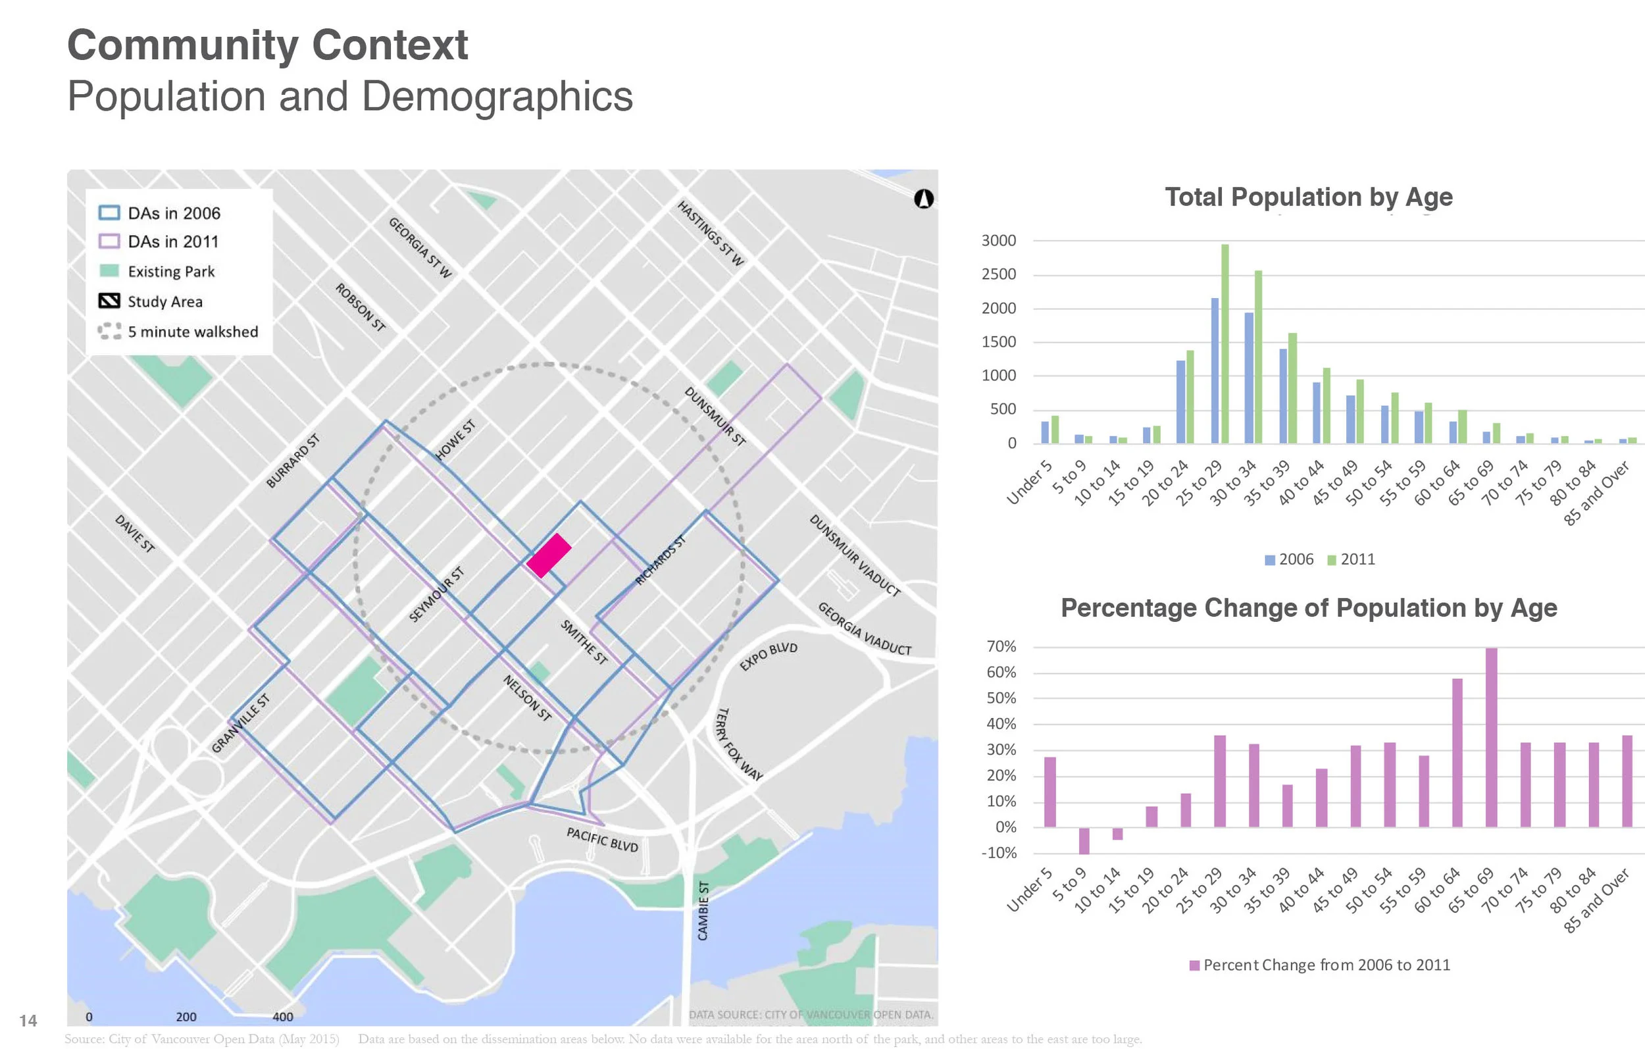Click the City of Vancouver Open Data source footnote
Viewport: 1645px width, 1049px height.
(x=201, y=1038)
